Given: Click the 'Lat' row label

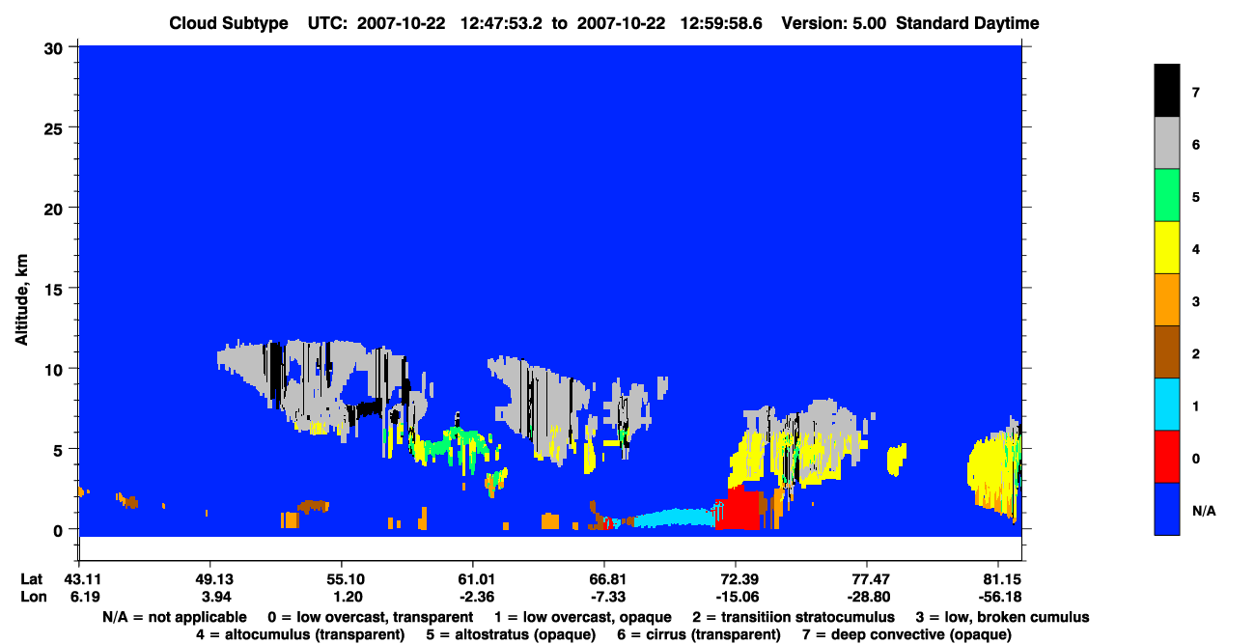Looking at the screenshot, I should coord(31,579).
